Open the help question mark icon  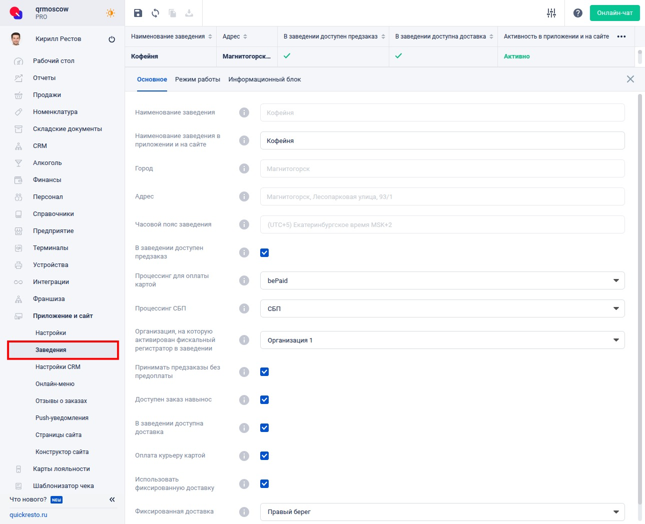578,13
